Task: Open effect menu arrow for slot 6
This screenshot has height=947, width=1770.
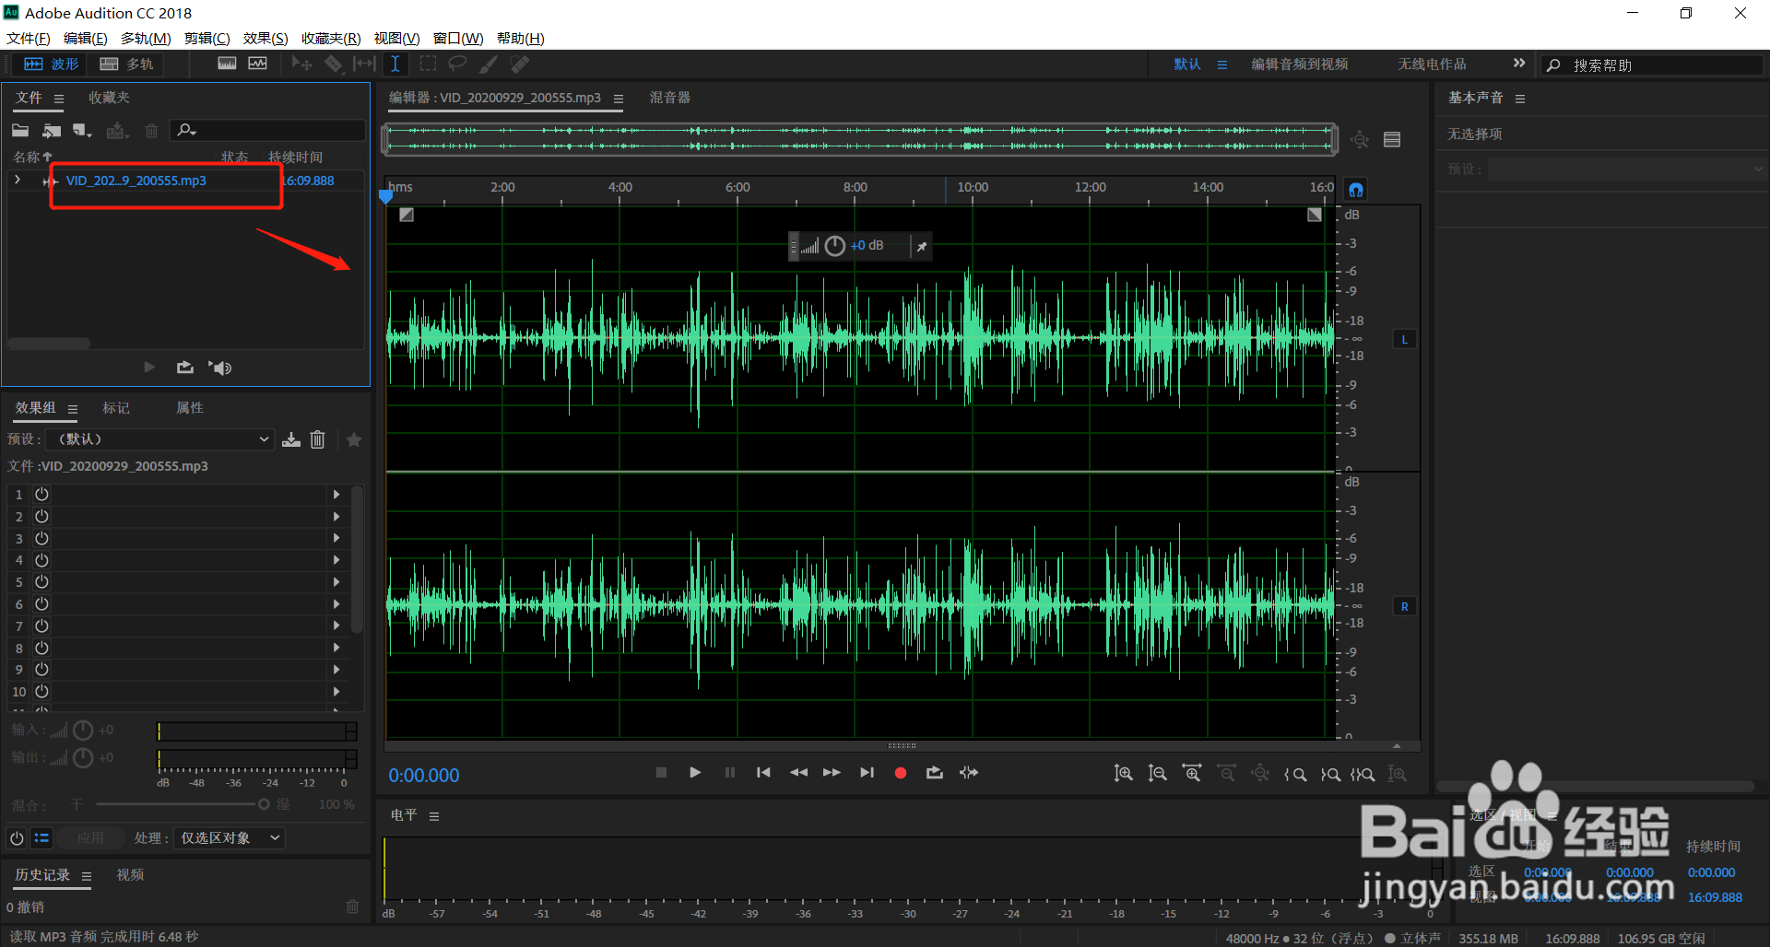Action: tap(336, 604)
